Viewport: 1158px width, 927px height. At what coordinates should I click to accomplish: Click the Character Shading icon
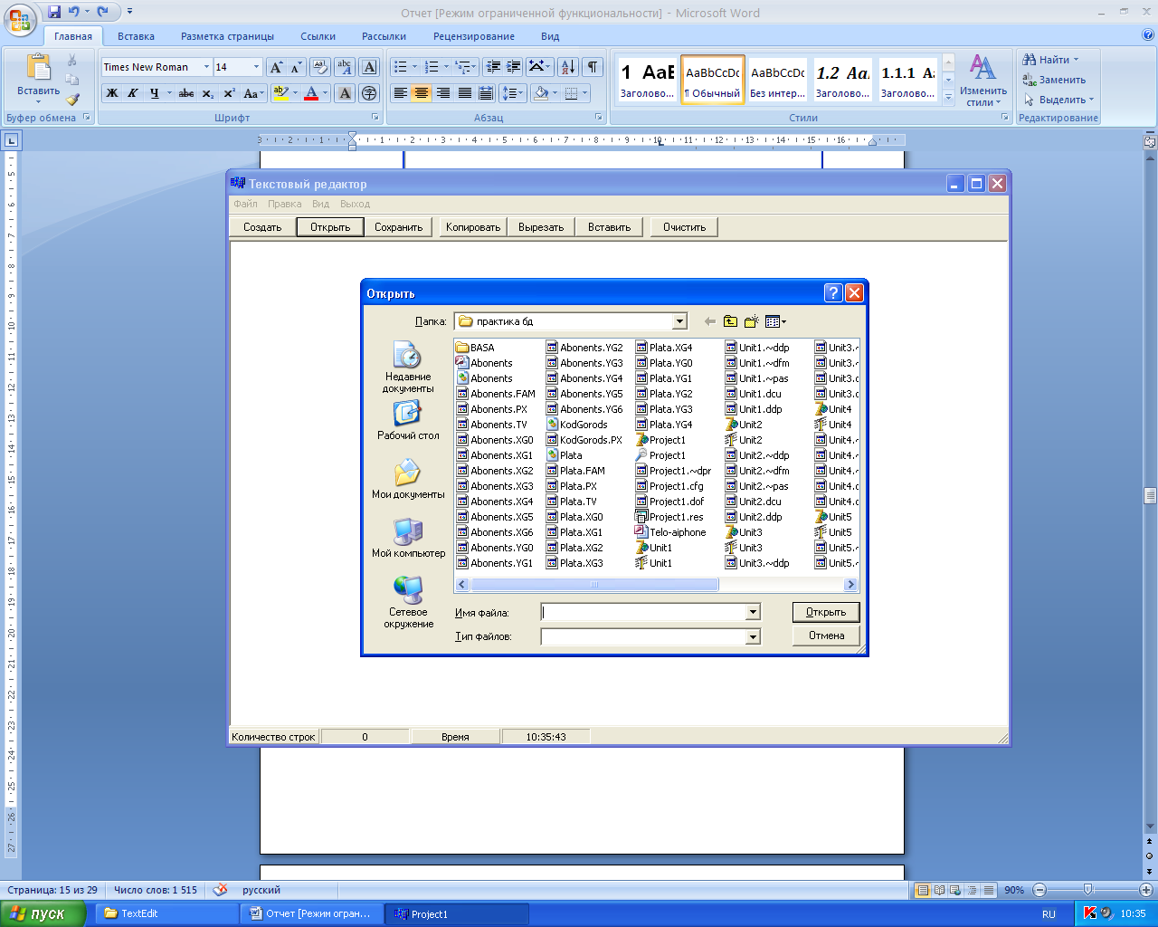pos(345,93)
